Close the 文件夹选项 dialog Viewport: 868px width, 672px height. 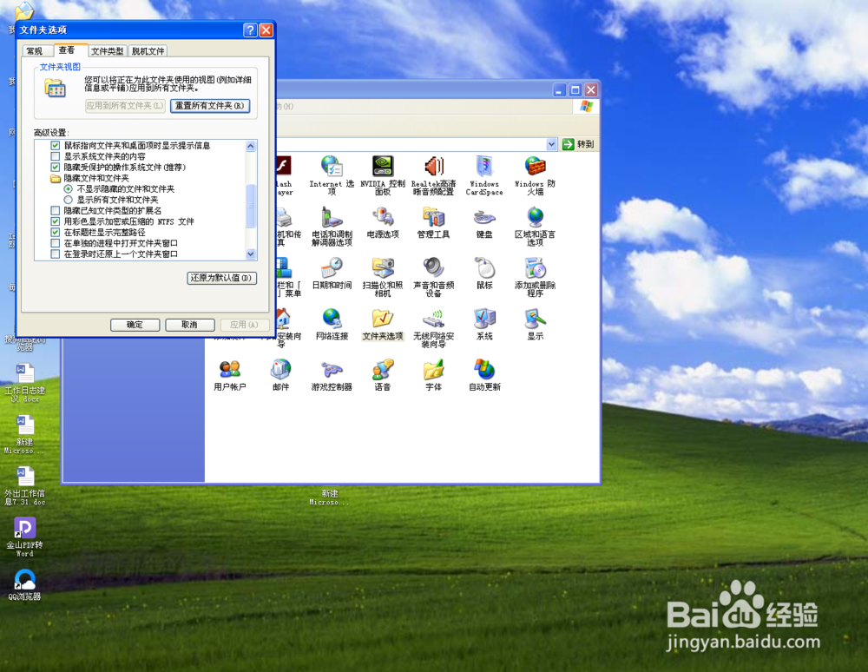pos(266,30)
